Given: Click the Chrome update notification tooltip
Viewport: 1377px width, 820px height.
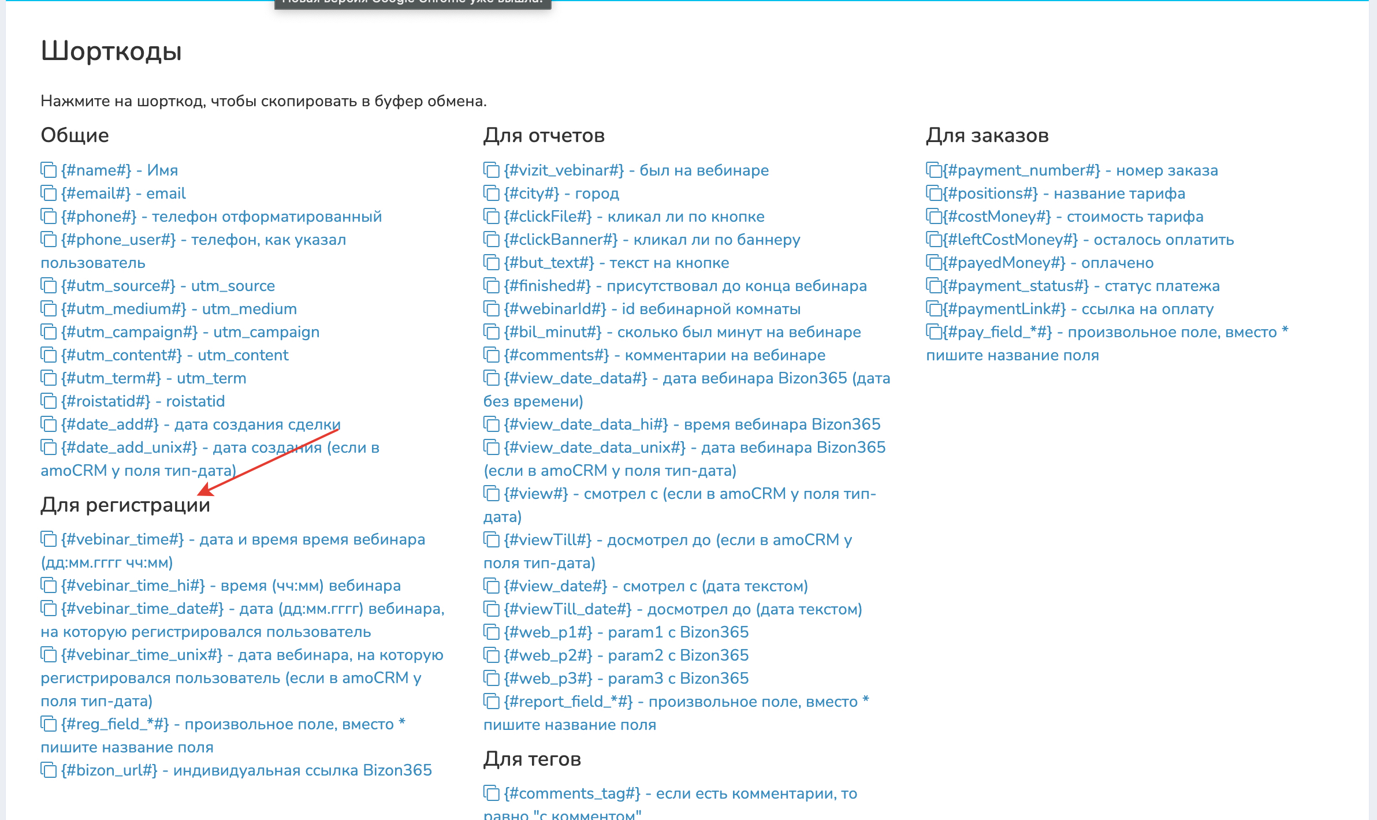Looking at the screenshot, I should click(x=412, y=3).
